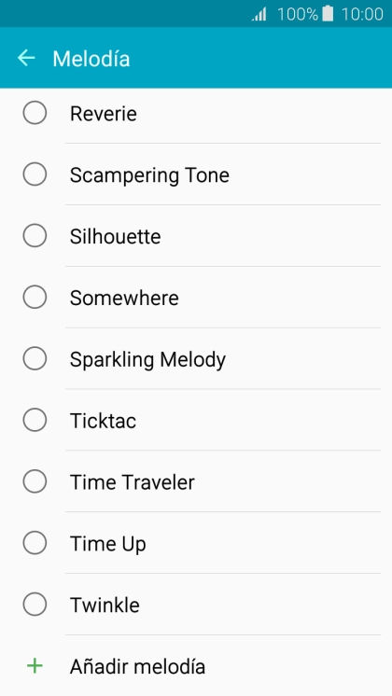The height and width of the screenshot is (696, 392).
Task: Select the Time Up radio button
Action: pyautogui.click(x=35, y=542)
